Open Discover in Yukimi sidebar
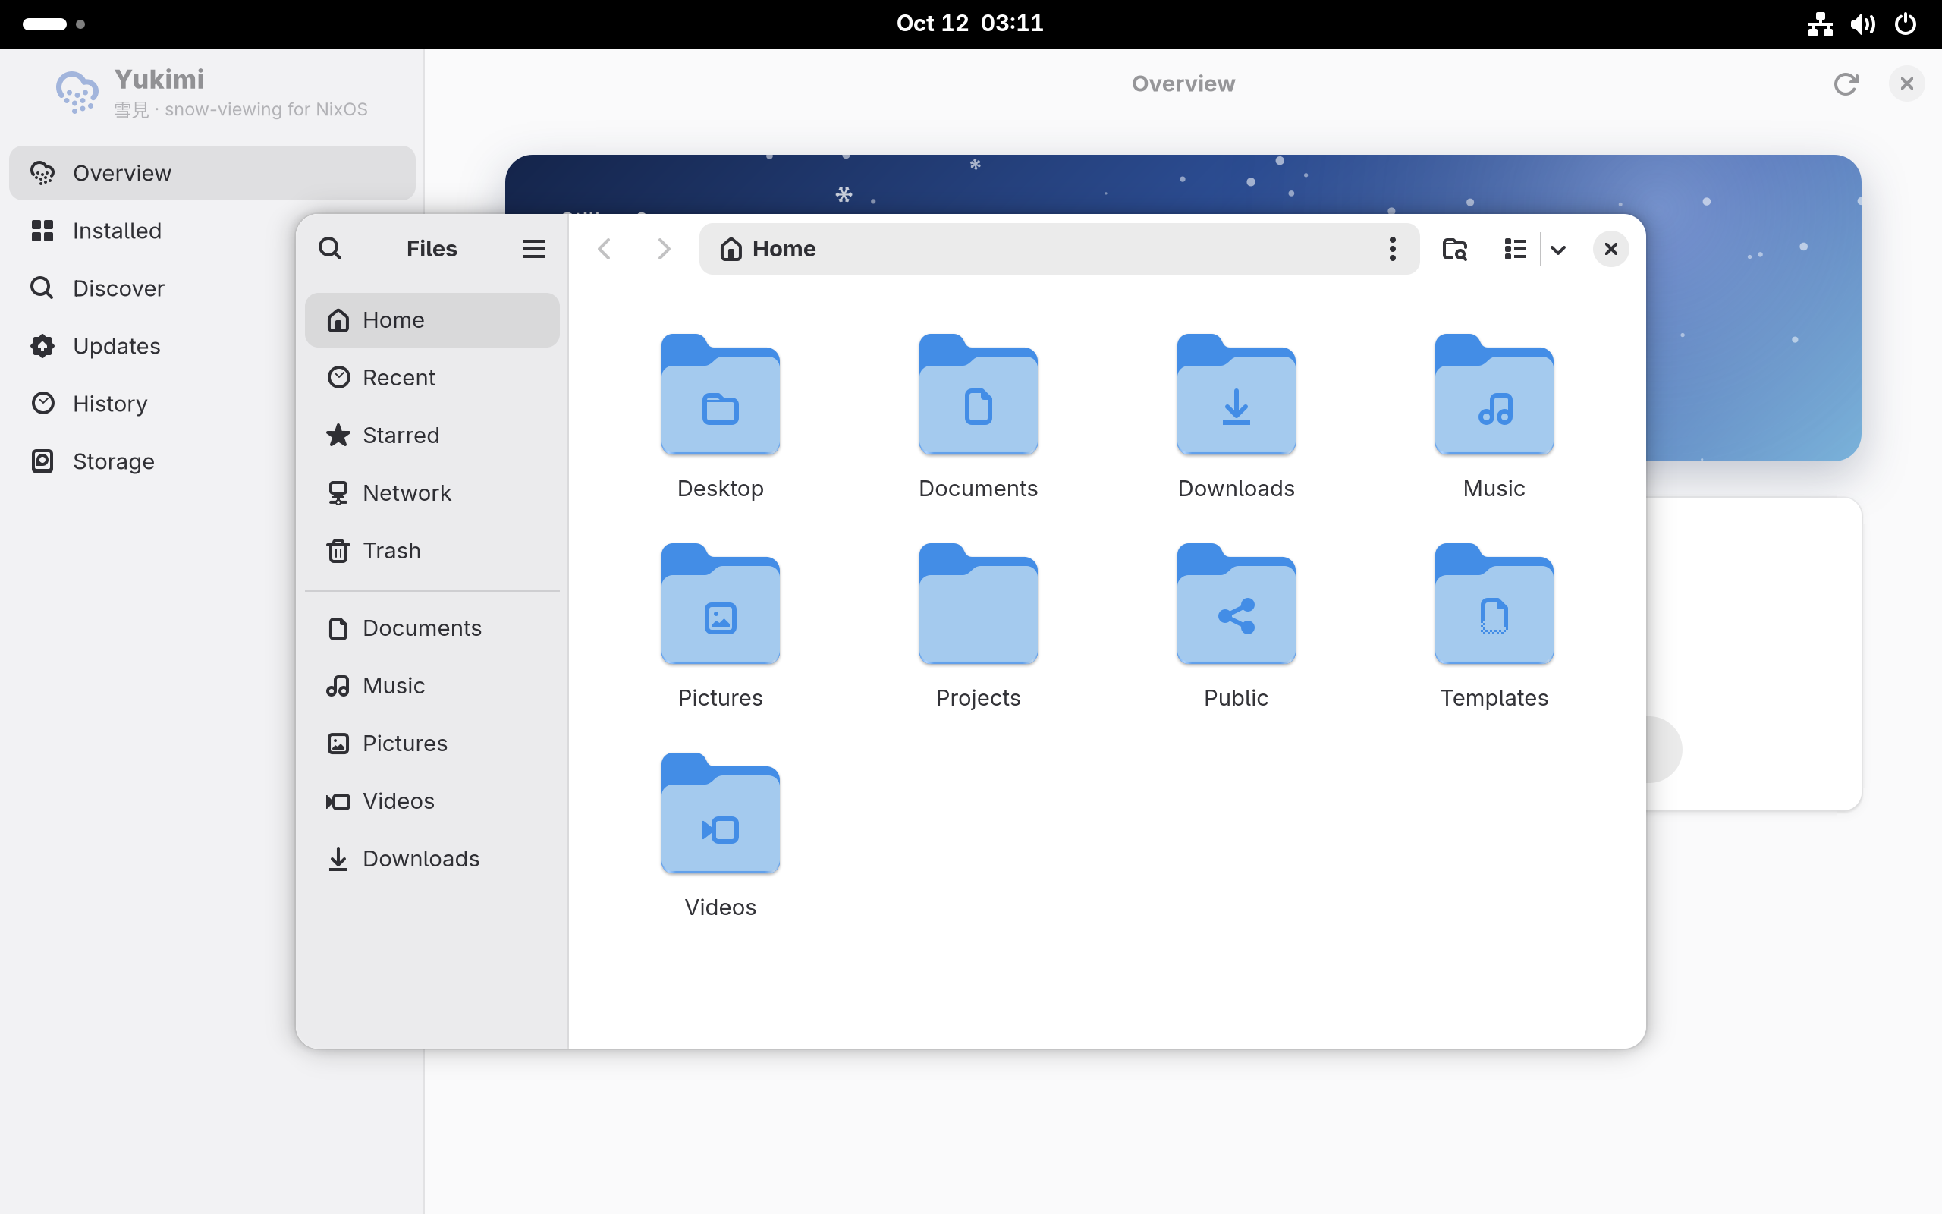The image size is (1942, 1214). 151,288
